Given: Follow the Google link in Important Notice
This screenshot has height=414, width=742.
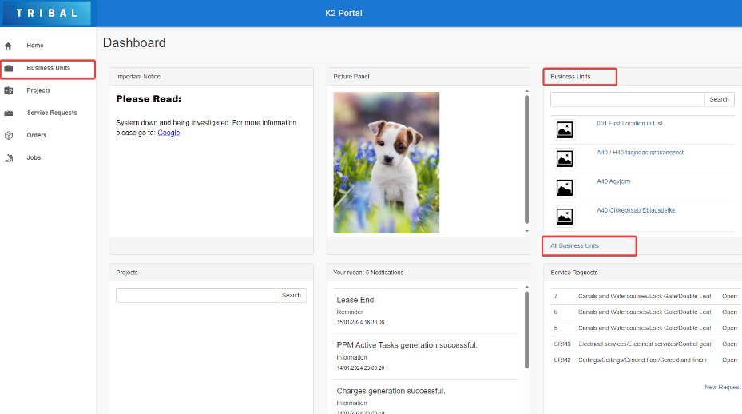Looking at the screenshot, I should (x=169, y=133).
